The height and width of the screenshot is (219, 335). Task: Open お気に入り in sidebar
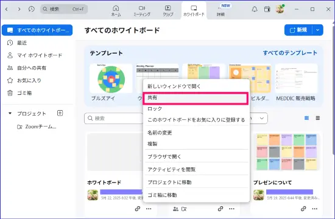(24, 80)
